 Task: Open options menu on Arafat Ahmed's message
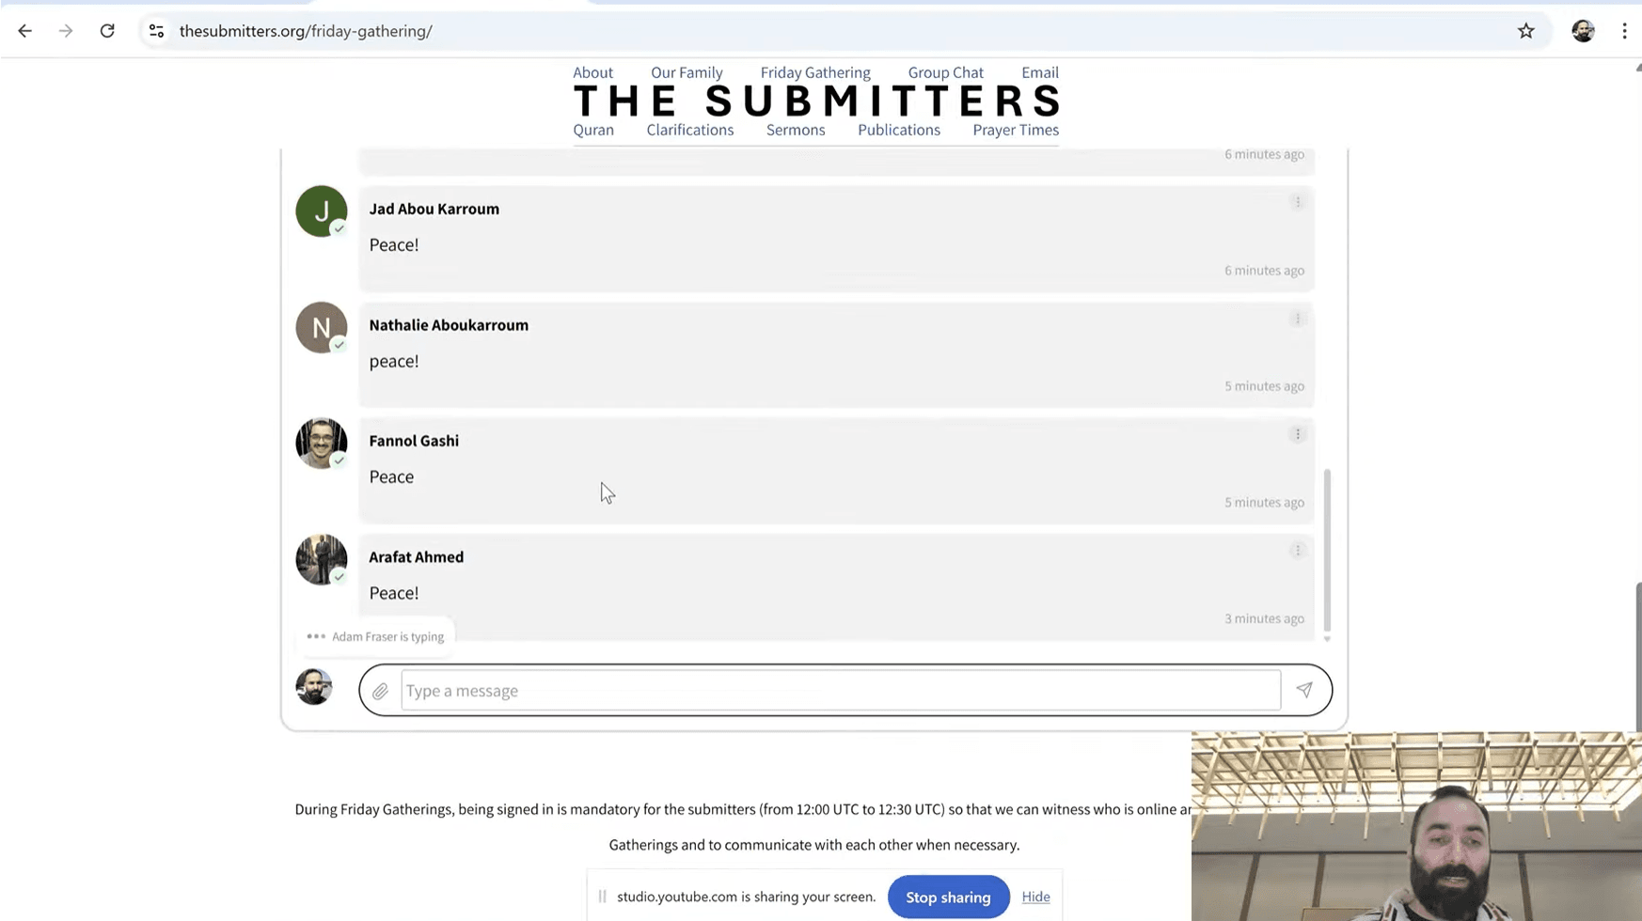point(1298,551)
